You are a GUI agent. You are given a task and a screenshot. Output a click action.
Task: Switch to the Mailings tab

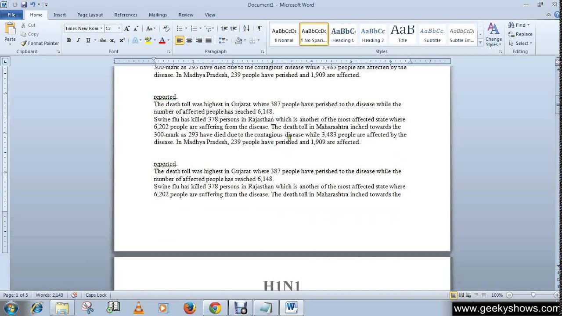point(158,15)
